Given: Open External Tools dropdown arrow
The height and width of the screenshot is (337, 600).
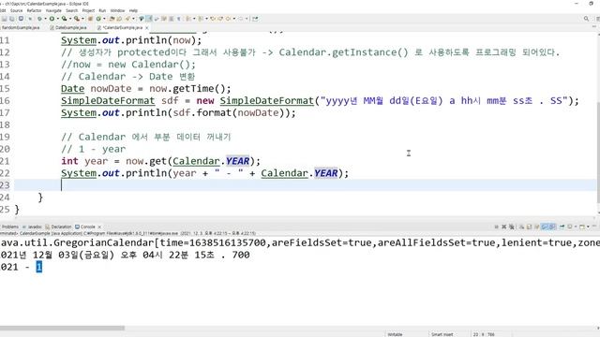Looking at the screenshot, I should (x=83, y=19).
